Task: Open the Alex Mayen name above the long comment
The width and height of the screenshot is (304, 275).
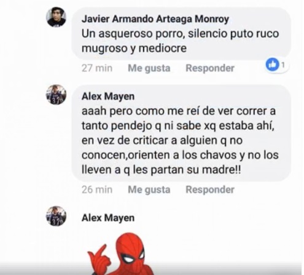Action: coord(108,97)
